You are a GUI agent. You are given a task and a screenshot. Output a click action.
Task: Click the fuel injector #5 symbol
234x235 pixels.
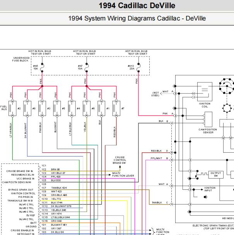coord(57,108)
